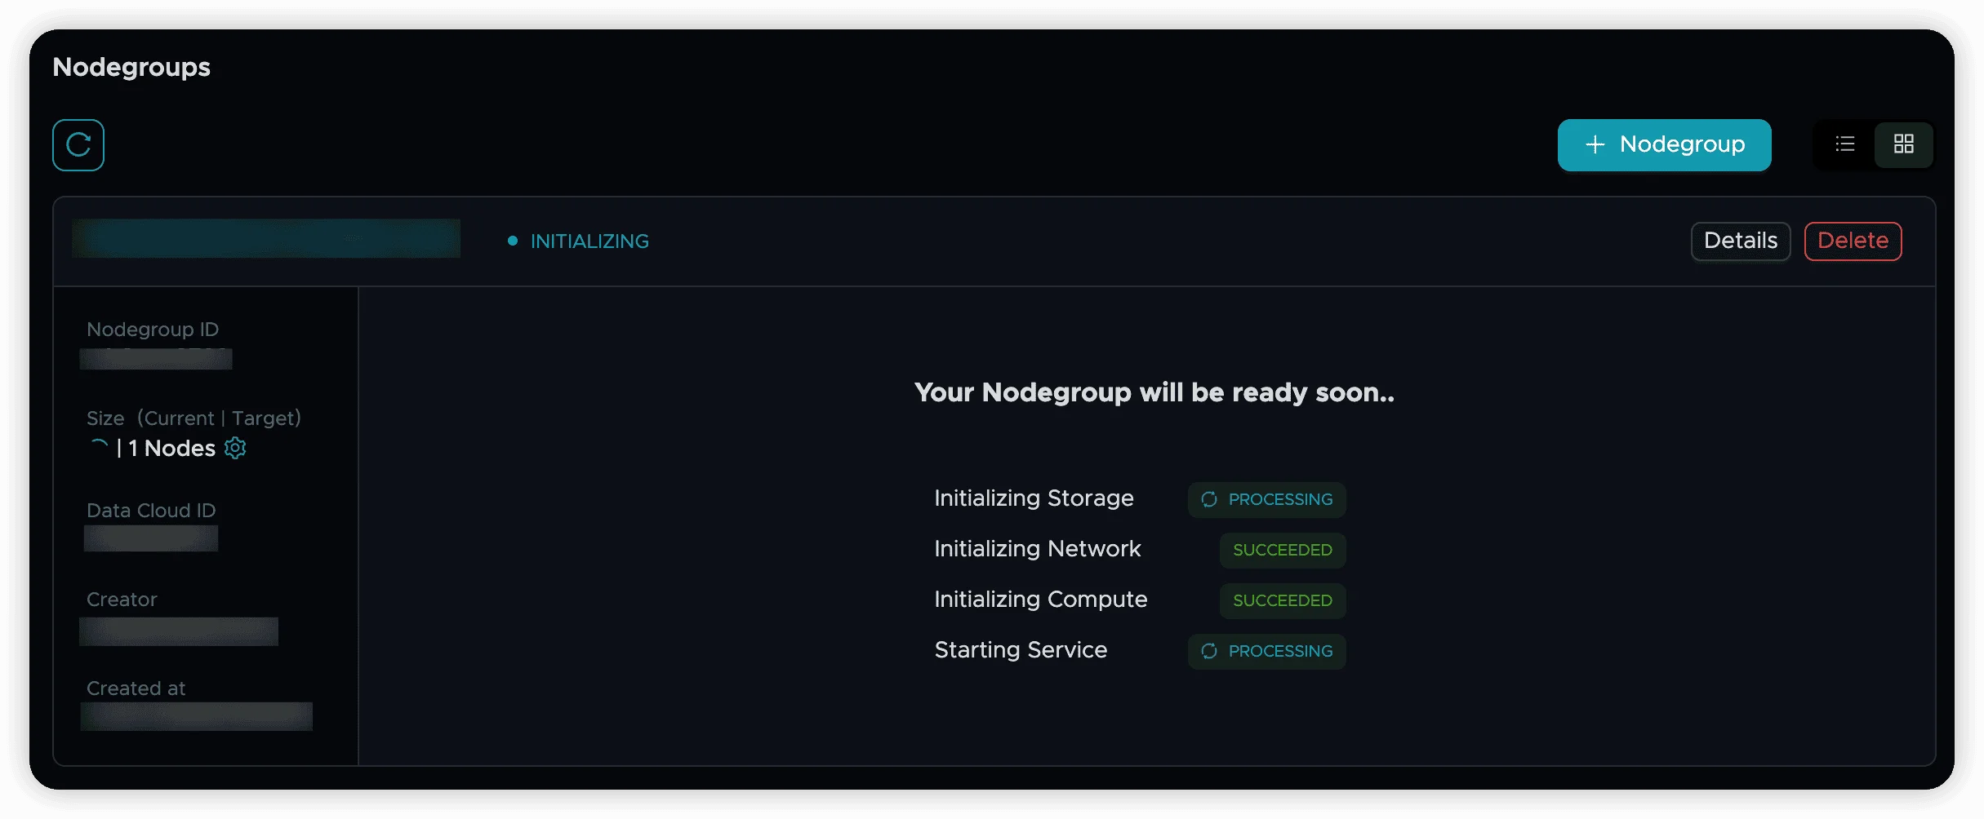
Task: Click the refresh nodegroups icon
Action: (78, 145)
